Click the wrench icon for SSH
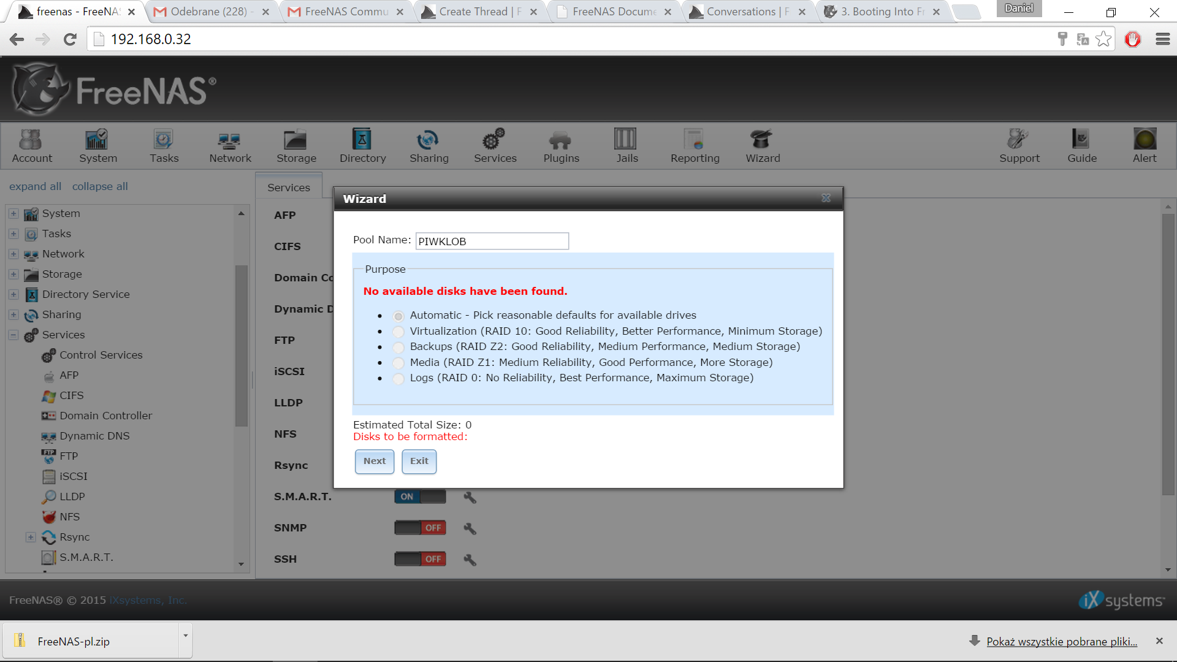1177x662 pixels. coord(470,560)
